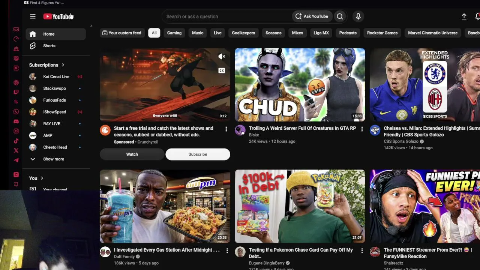Open the Stackswopo subscription
This screenshot has height=270, width=480.
tap(55, 88)
